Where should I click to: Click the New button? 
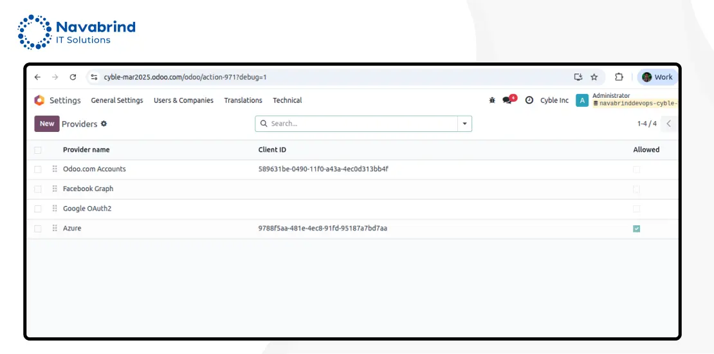(x=47, y=124)
